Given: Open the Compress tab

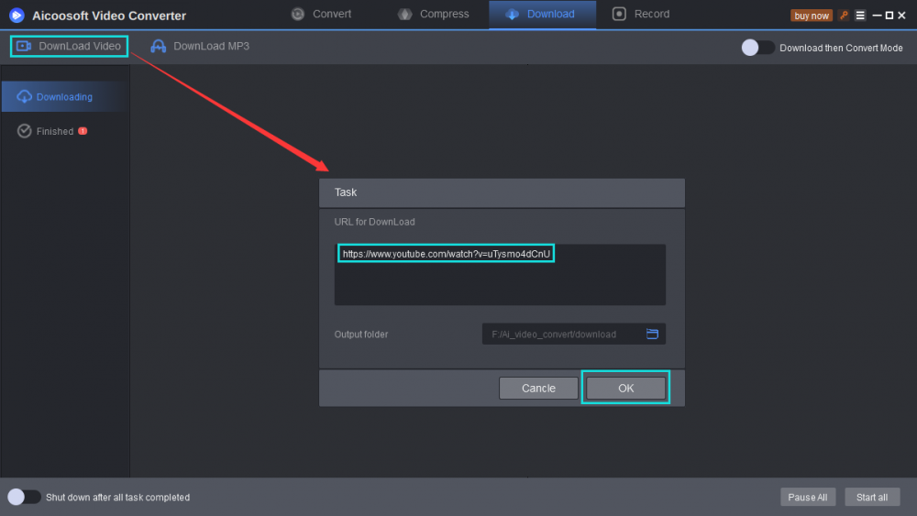Looking at the screenshot, I should tap(434, 14).
